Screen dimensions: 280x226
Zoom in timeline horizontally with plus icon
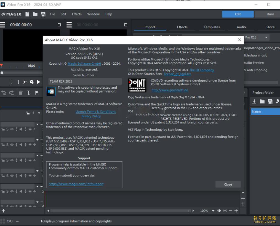pyautogui.click(x=236, y=211)
